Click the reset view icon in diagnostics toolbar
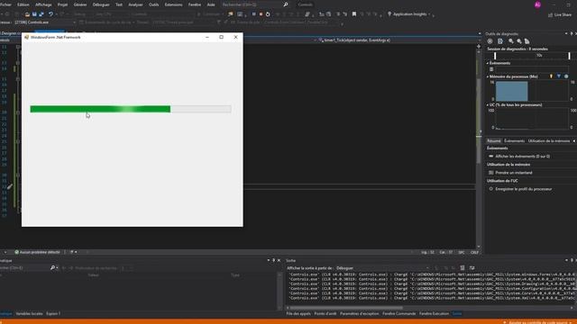 point(527,41)
